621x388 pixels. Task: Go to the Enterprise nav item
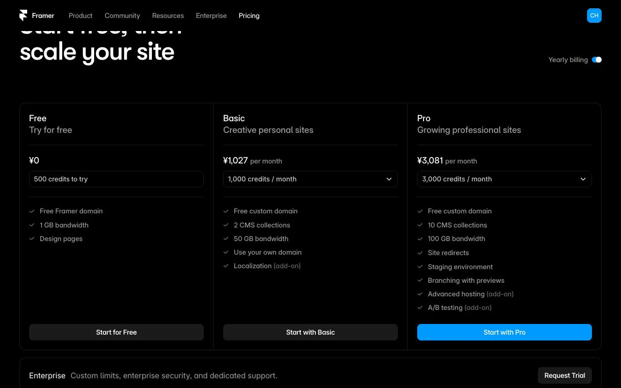pos(211,16)
